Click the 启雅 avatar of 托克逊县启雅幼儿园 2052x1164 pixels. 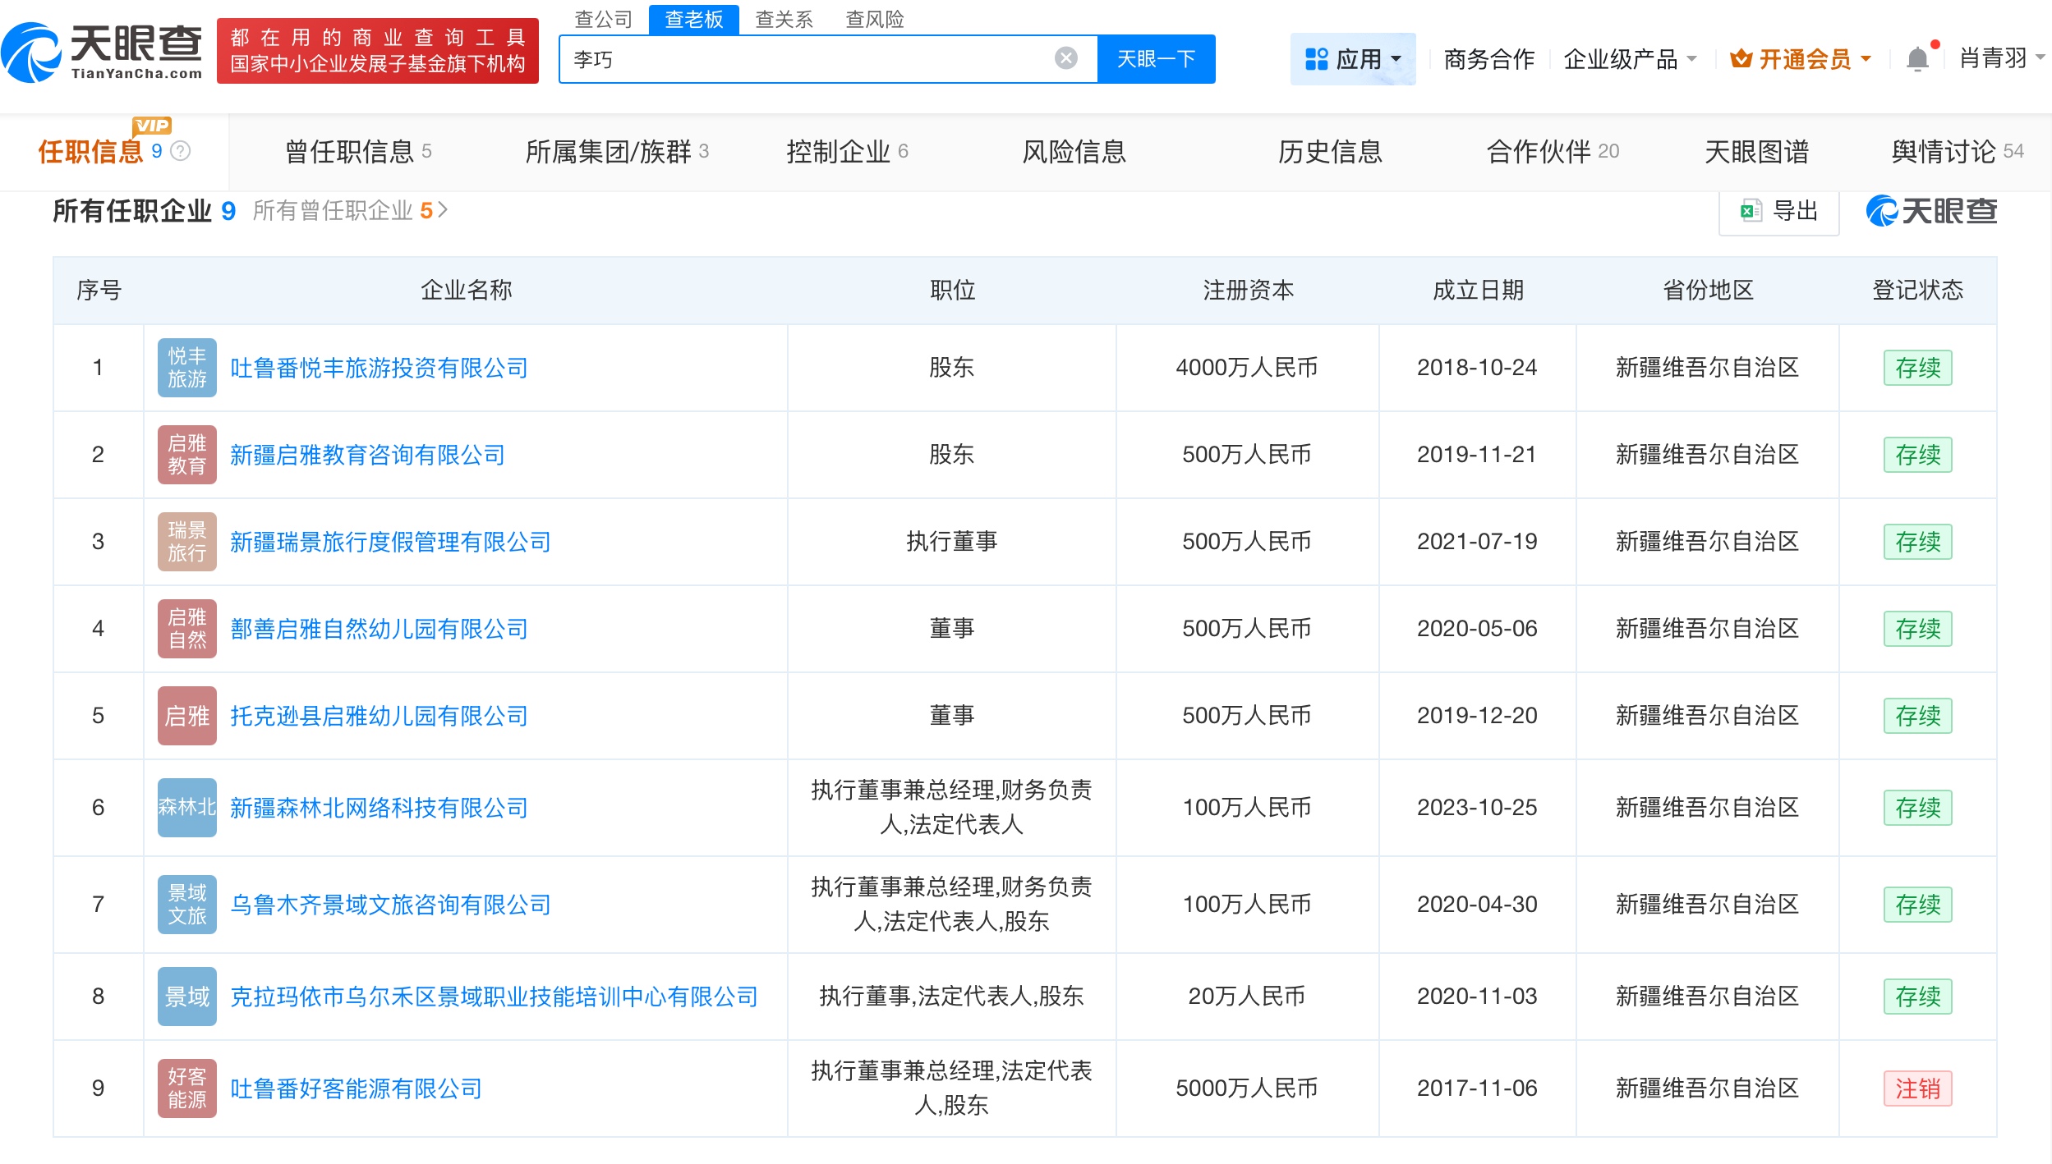[186, 715]
